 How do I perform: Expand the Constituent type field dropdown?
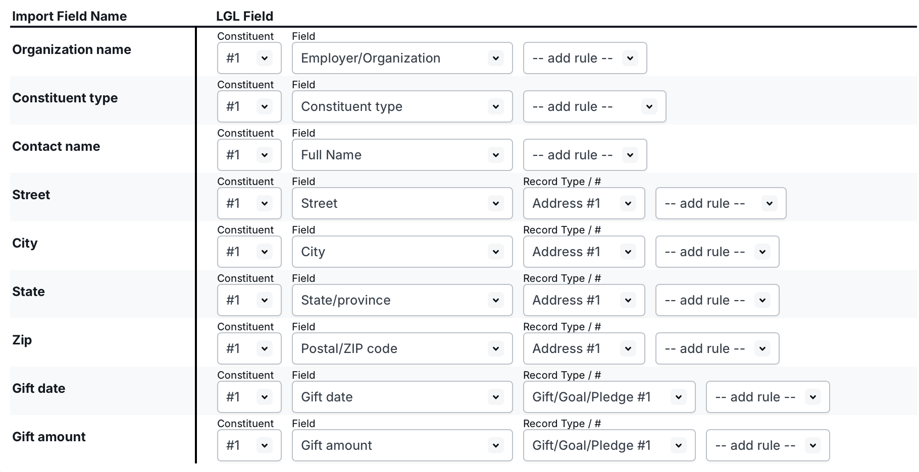click(402, 106)
